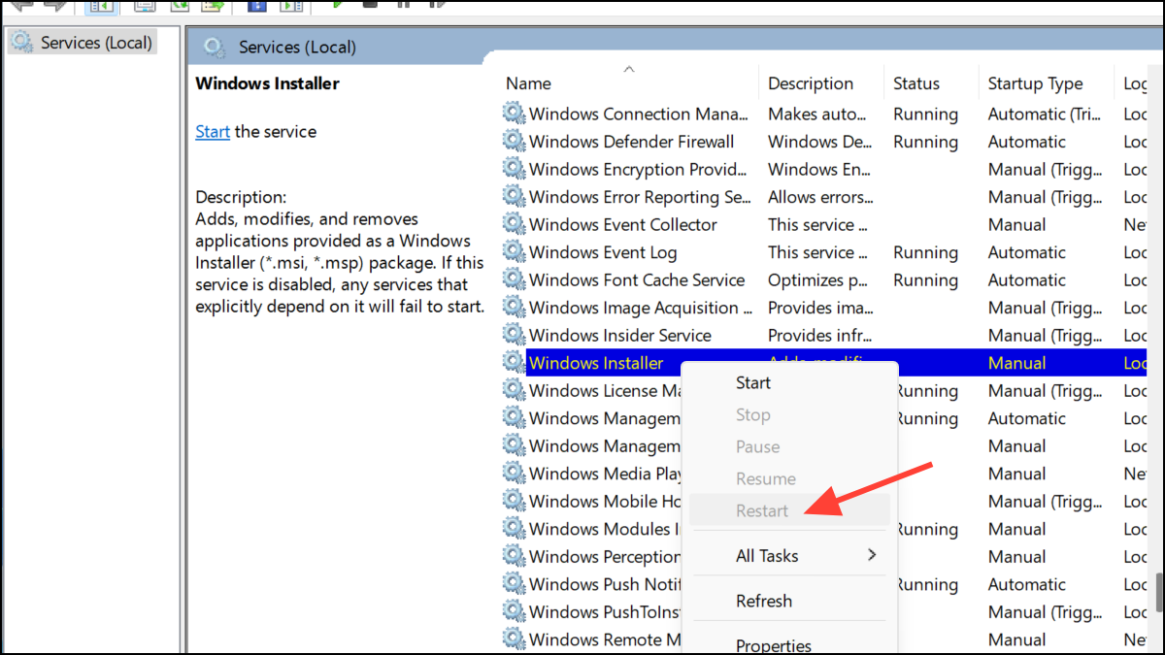Click the Windows PushToInstall service gear icon

coord(513,611)
